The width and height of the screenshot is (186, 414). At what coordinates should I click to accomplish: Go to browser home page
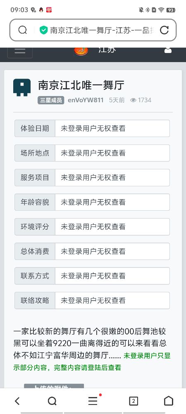(x=169, y=401)
